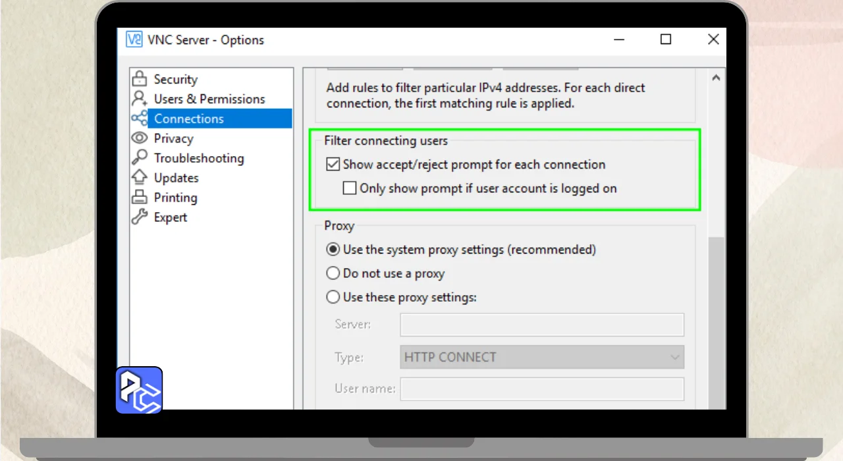Select Do not use a proxy
This screenshot has height=461, width=843.
[x=333, y=273]
